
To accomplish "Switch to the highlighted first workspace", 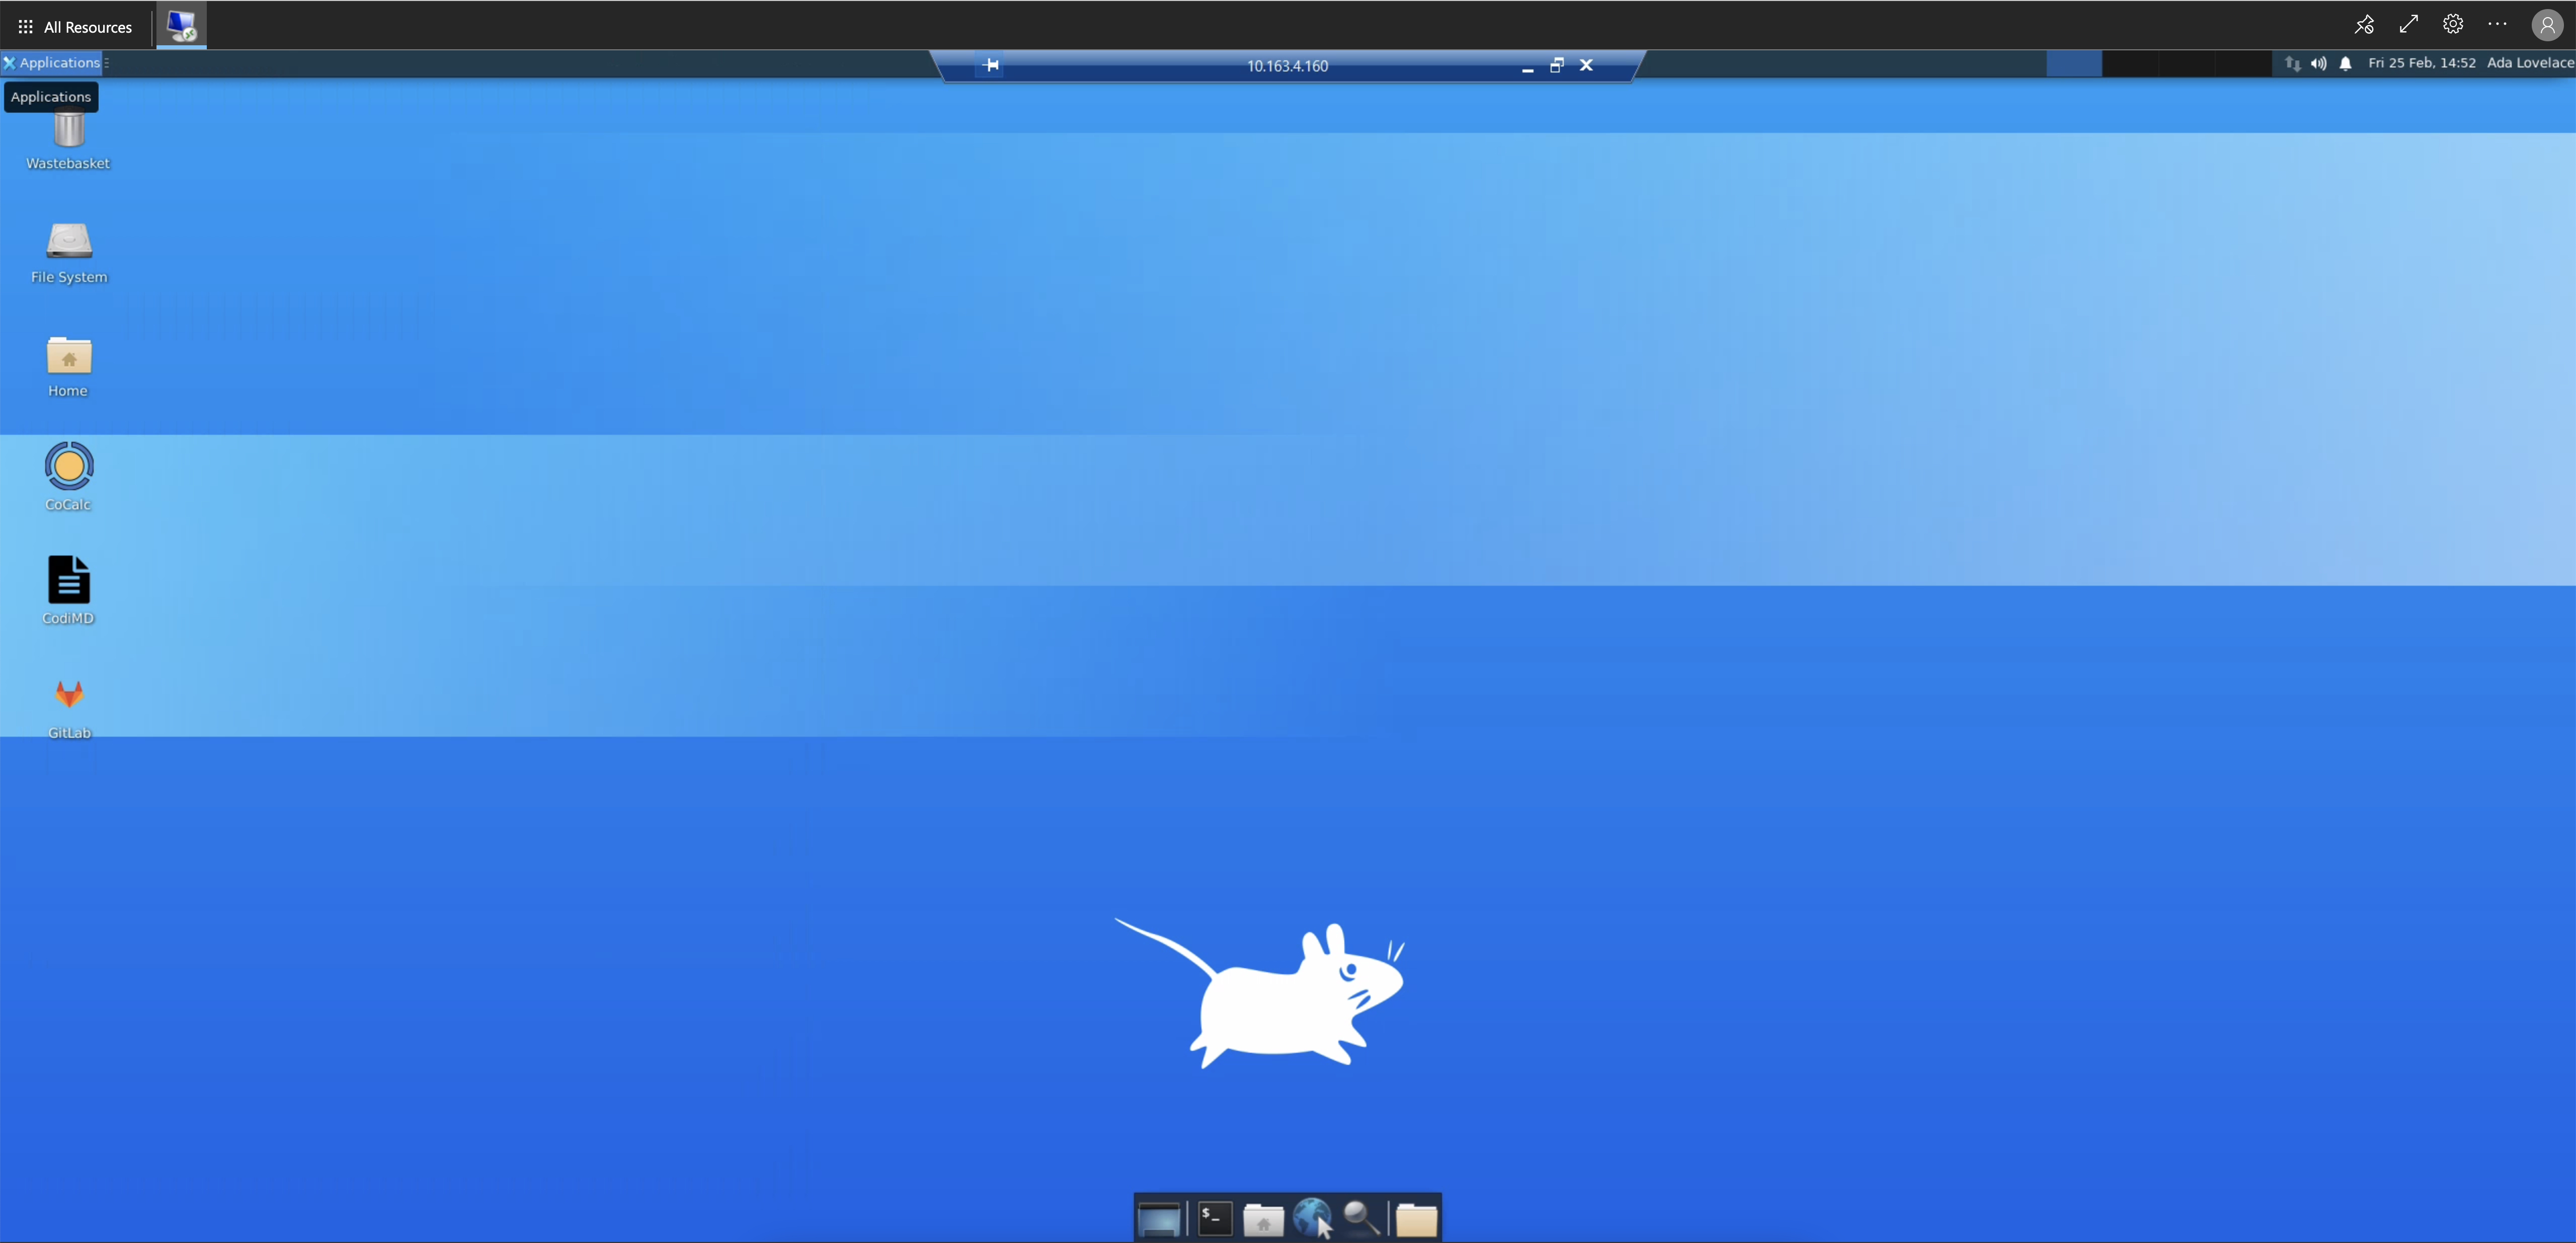I will (x=2074, y=63).
